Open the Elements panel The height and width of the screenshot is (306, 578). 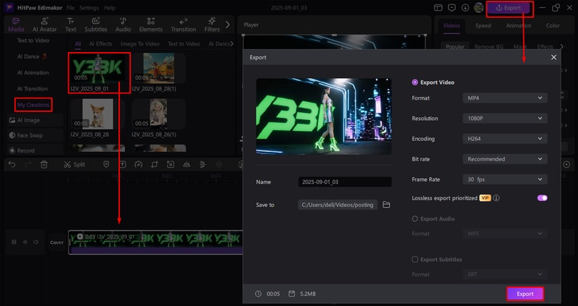tap(151, 25)
